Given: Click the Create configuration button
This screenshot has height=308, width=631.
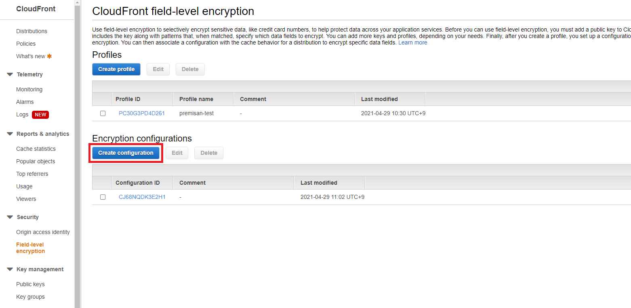Looking at the screenshot, I should [126, 153].
